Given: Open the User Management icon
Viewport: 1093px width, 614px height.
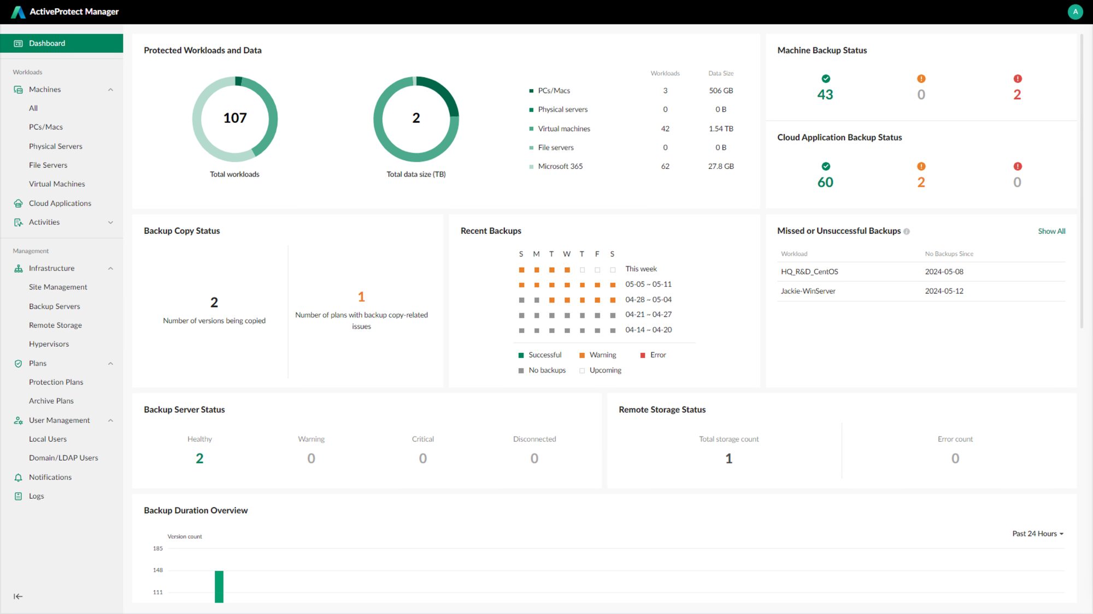Looking at the screenshot, I should pos(17,420).
